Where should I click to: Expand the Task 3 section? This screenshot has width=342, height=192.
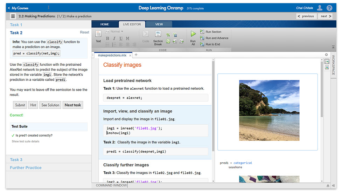[x=49, y=160]
